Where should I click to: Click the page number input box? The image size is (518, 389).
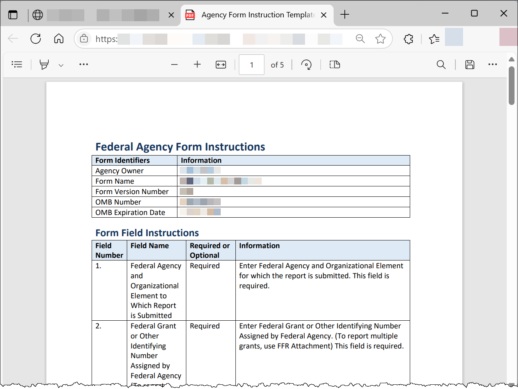coord(252,64)
